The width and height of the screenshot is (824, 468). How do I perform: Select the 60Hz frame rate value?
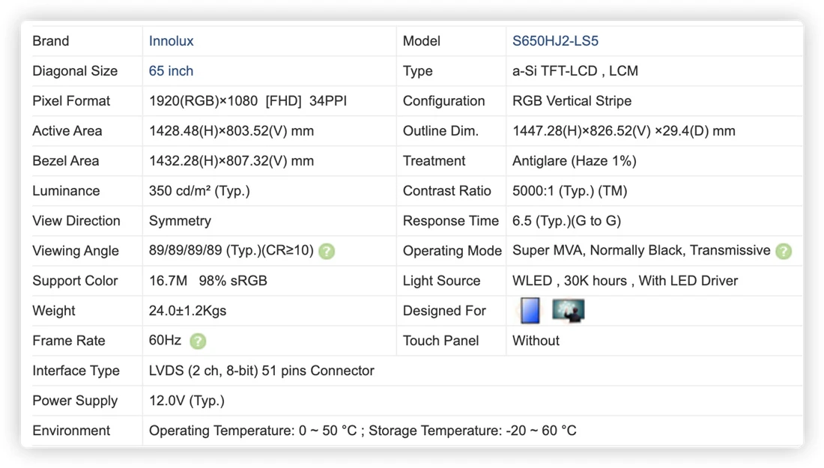pos(165,341)
